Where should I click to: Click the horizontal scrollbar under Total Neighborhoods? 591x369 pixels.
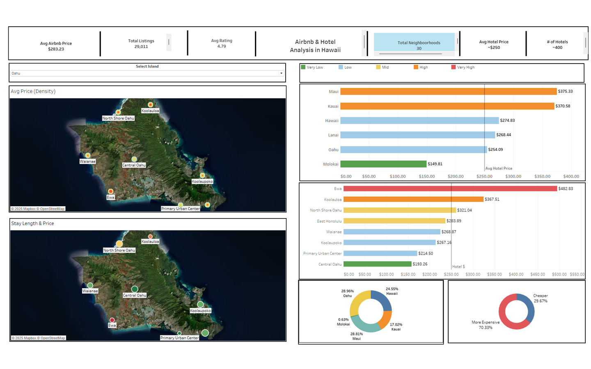[410, 54]
